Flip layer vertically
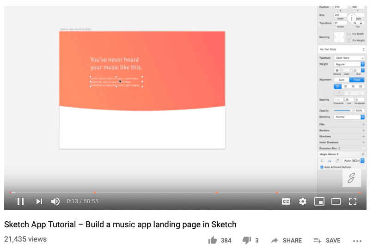Viewport: 373px width, 249px height. coord(361,23)
